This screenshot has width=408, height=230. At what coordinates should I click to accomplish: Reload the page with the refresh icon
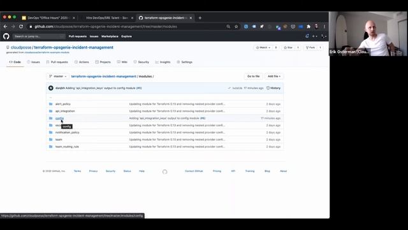(21, 27)
